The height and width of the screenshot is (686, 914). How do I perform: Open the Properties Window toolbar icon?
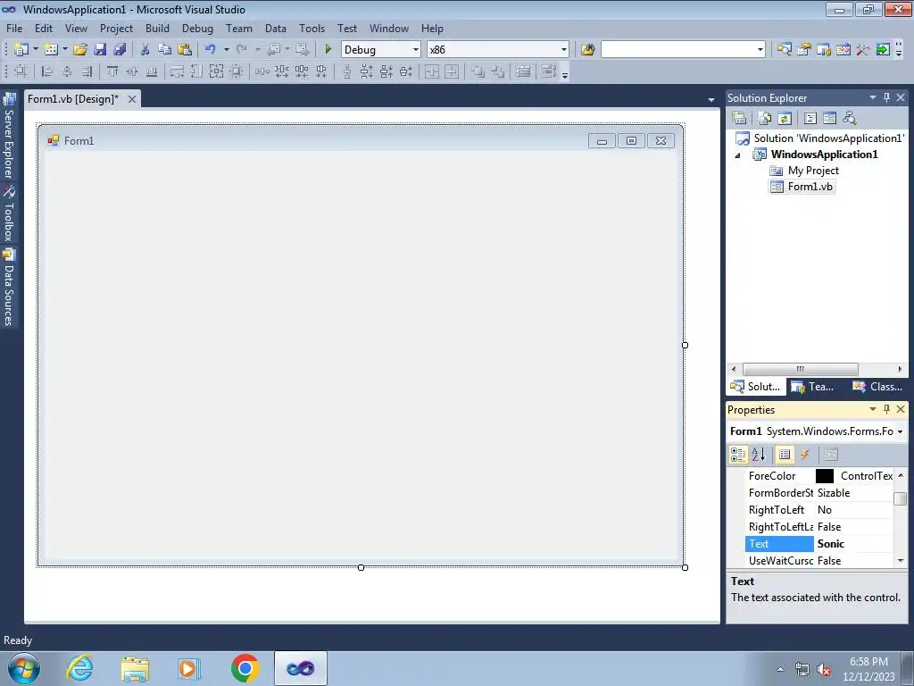804,50
